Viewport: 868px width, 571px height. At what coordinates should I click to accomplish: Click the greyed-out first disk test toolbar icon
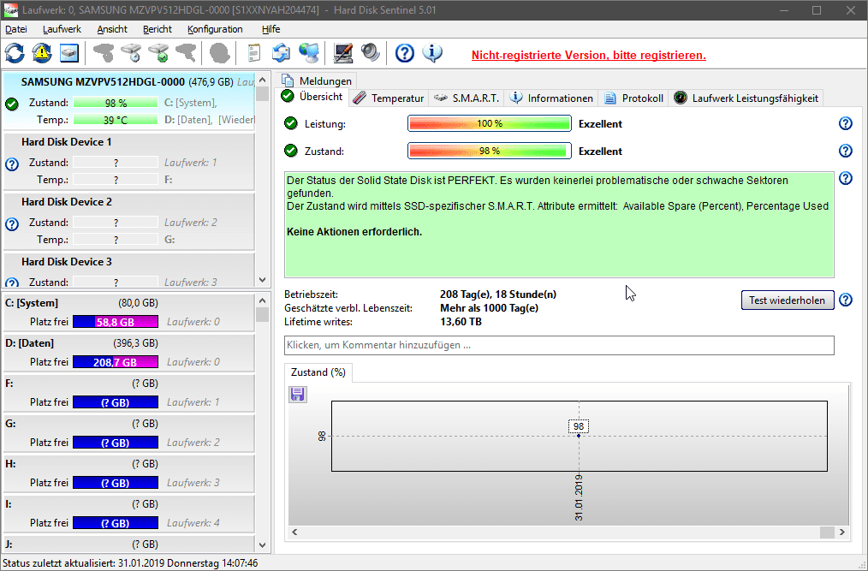point(104,53)
